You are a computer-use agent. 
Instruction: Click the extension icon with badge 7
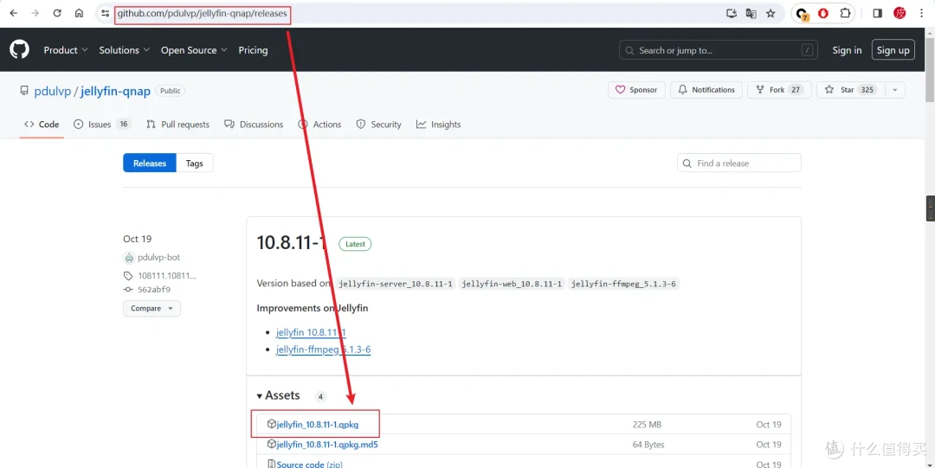(802, 14)
